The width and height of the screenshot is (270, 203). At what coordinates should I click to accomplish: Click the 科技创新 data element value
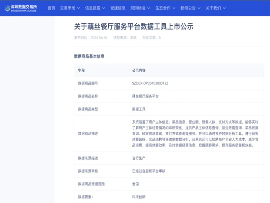[139, 197]
